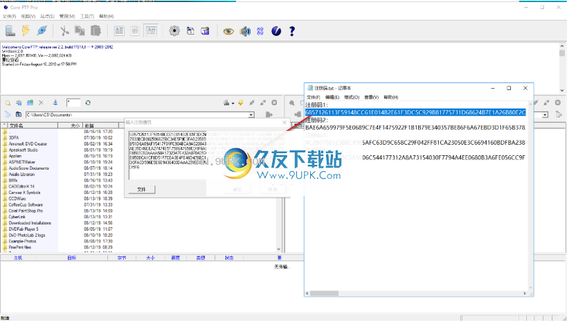Click the search magnifier icon in local pane
The height and width of the screenshot is (327, 569).
(x=8, y=103)
